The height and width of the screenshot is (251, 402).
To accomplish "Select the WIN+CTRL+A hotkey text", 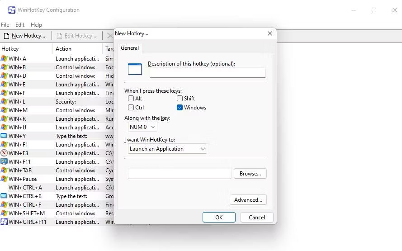I will tap(25, 187).
